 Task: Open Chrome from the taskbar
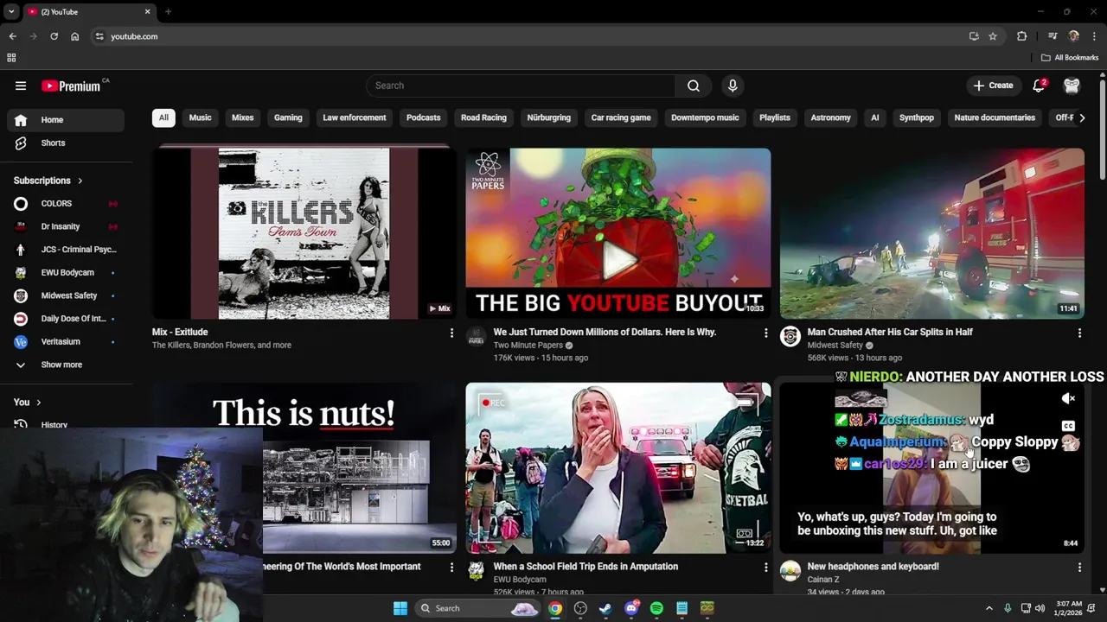pyautogui.click(x=555, y=608)
